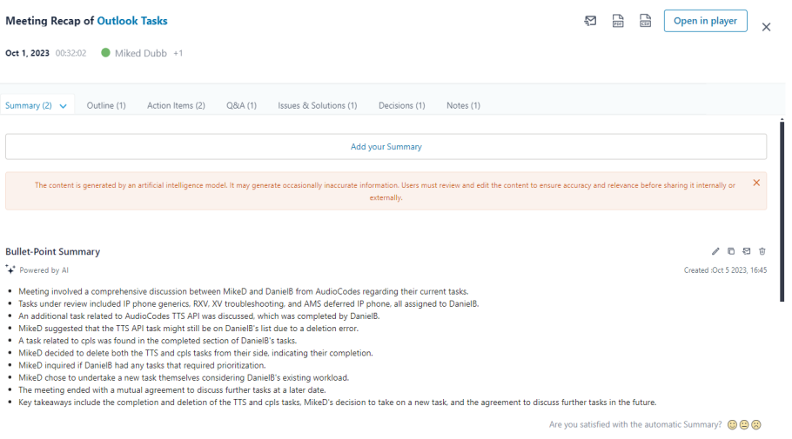Email the Bullet-Point Summary
The width and height of the screenshot is (792, 439).
pos(747,251)
